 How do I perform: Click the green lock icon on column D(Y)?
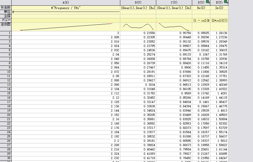208,2
